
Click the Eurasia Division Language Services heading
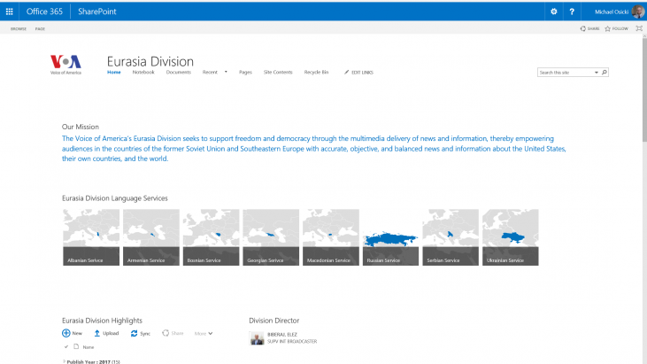coord(115,198)
